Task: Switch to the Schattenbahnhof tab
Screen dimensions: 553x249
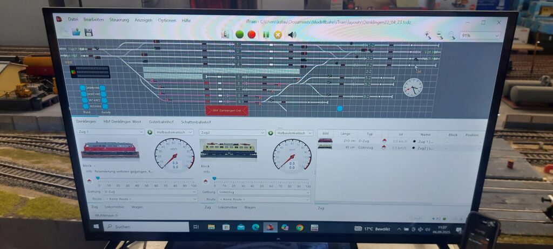Action: point(199,122)
